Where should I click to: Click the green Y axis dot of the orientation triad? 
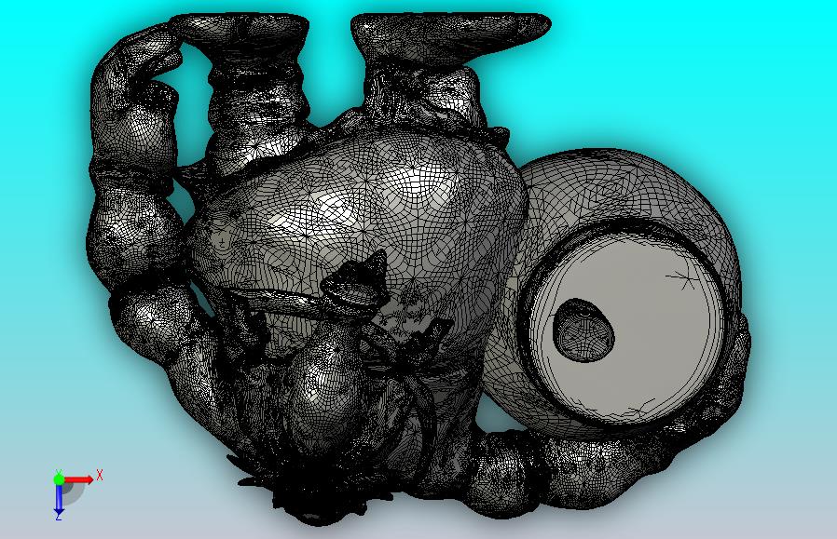[59, 479]
